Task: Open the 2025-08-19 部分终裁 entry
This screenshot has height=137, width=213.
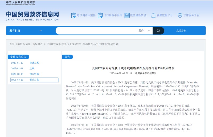Action: pos(25,74)
